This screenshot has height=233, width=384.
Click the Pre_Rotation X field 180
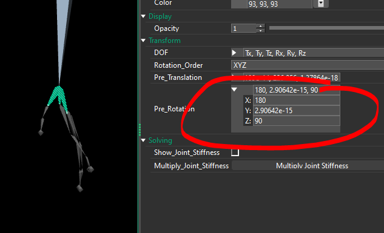pos(296,100)
